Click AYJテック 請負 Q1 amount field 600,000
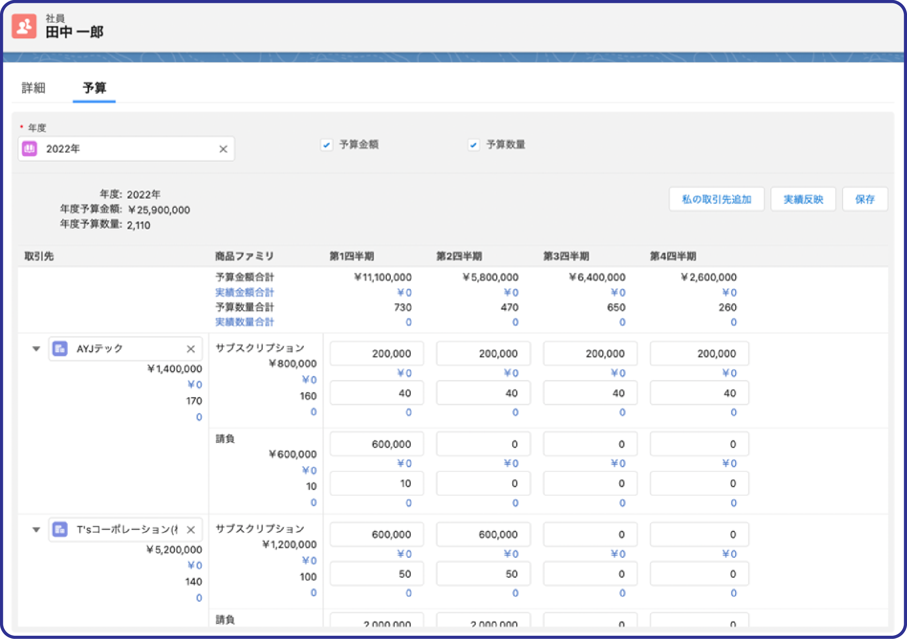The height and width of the screenshot is (639, 907). coord(377,444)
